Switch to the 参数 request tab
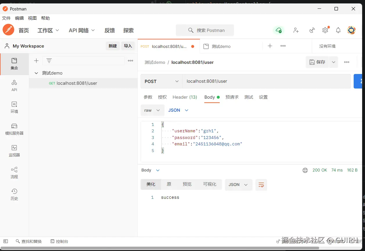The width and height of the screenshot is (365, 251). (x=148, y=97)
